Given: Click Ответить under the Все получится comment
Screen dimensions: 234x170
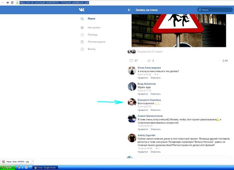Looking at the screenshot, I should (x=155, y=110).
